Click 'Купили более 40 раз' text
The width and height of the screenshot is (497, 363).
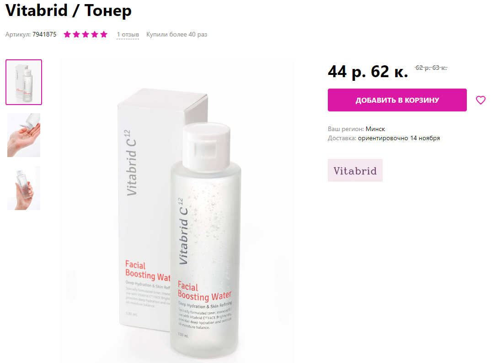click(176, 35)
